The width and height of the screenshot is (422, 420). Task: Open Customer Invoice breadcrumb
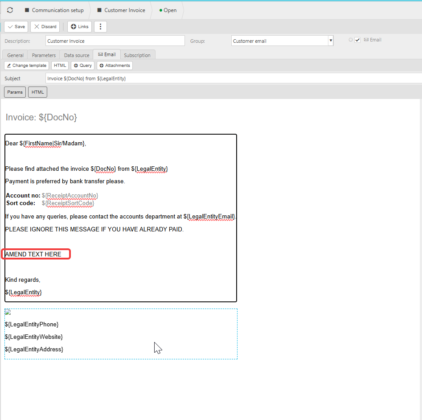(121, 10)
